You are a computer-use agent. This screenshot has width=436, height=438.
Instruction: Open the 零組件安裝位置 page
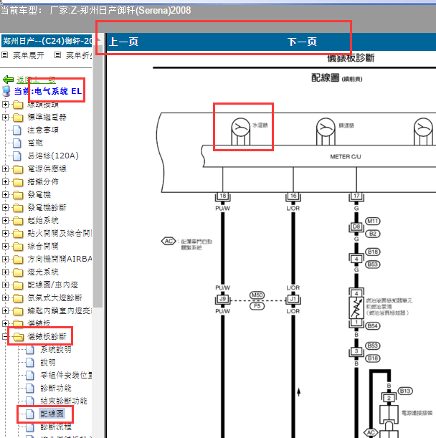(x=66, y=375)
